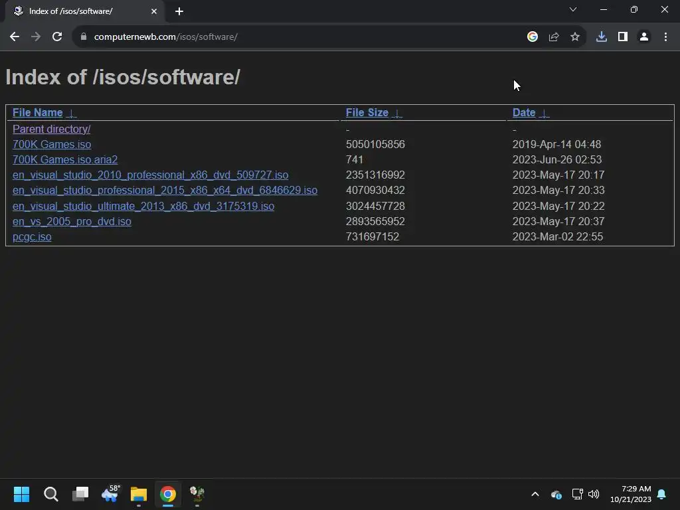Screen dimensions: 680x510
Task: Click the Google icon in the address bar
Action: pos(533,37)
